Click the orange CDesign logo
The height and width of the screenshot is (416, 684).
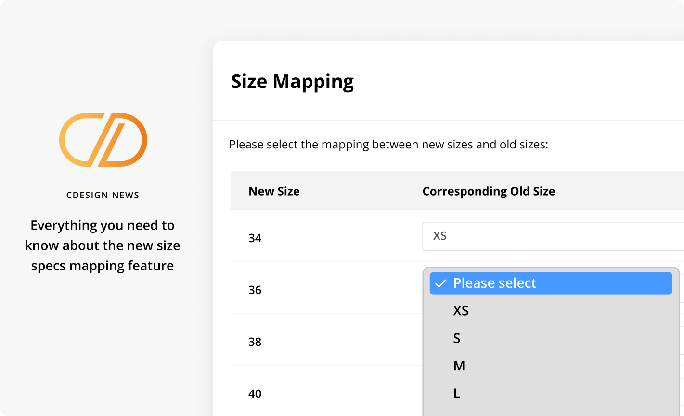tap(103, 140)
